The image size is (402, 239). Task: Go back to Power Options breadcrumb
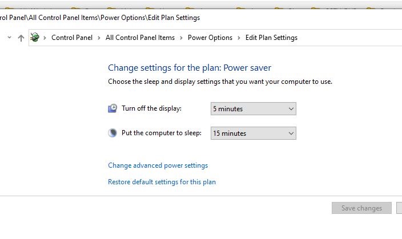pyautogui.click(x=210, y=38)
